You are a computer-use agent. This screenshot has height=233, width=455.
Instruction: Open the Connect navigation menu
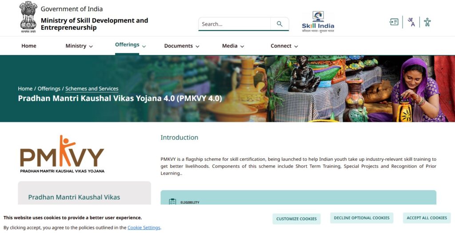(281, 46)
